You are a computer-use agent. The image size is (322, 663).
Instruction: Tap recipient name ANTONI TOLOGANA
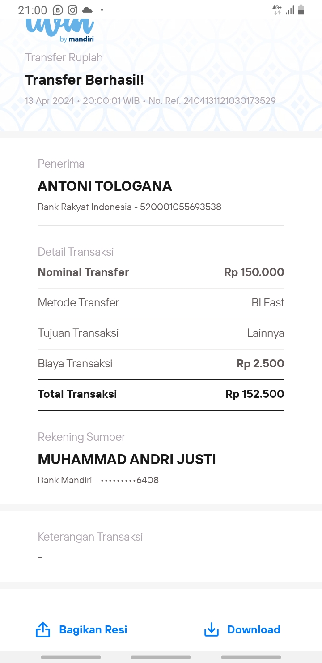105,186
